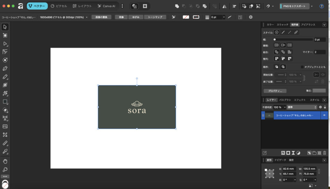Enable the オブジェクトとともに checkbox
330x189 pixels.
click(302, 67)
